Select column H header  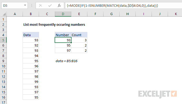[128, 14]
